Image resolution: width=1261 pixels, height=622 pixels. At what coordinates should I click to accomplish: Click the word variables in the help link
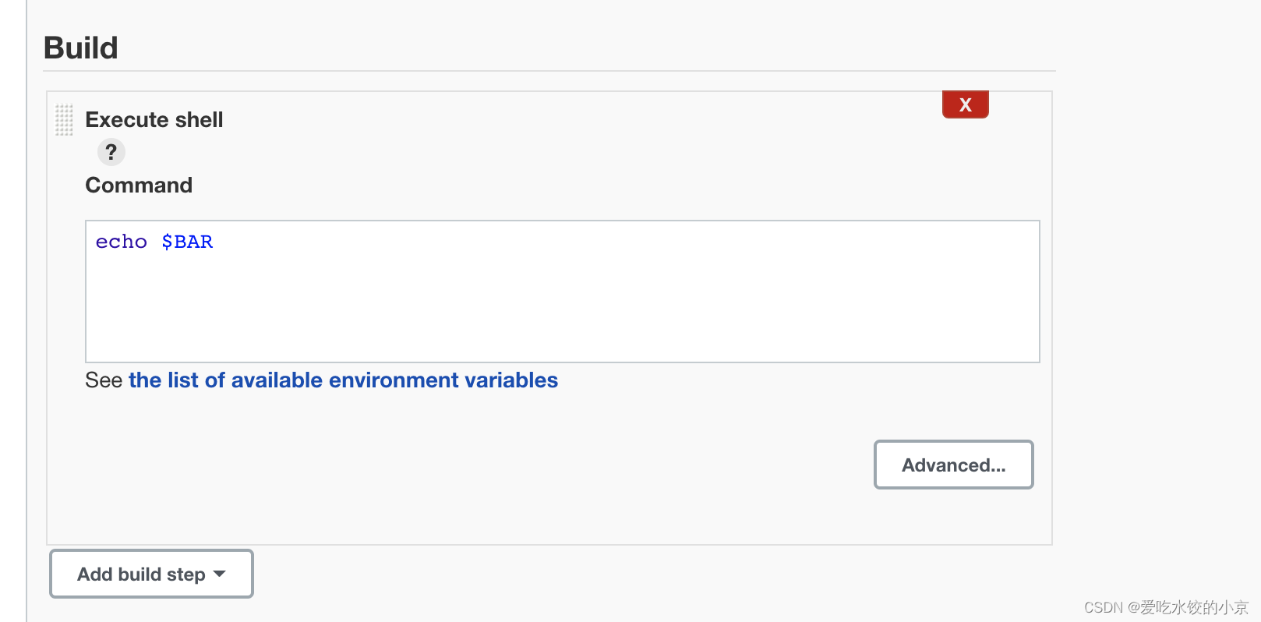pos(511,380)
